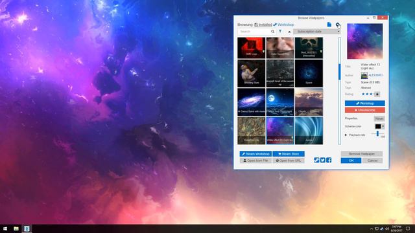Click the taskbar clock
The width and height of the screenshot is (415, 233).
click(396, 228)
